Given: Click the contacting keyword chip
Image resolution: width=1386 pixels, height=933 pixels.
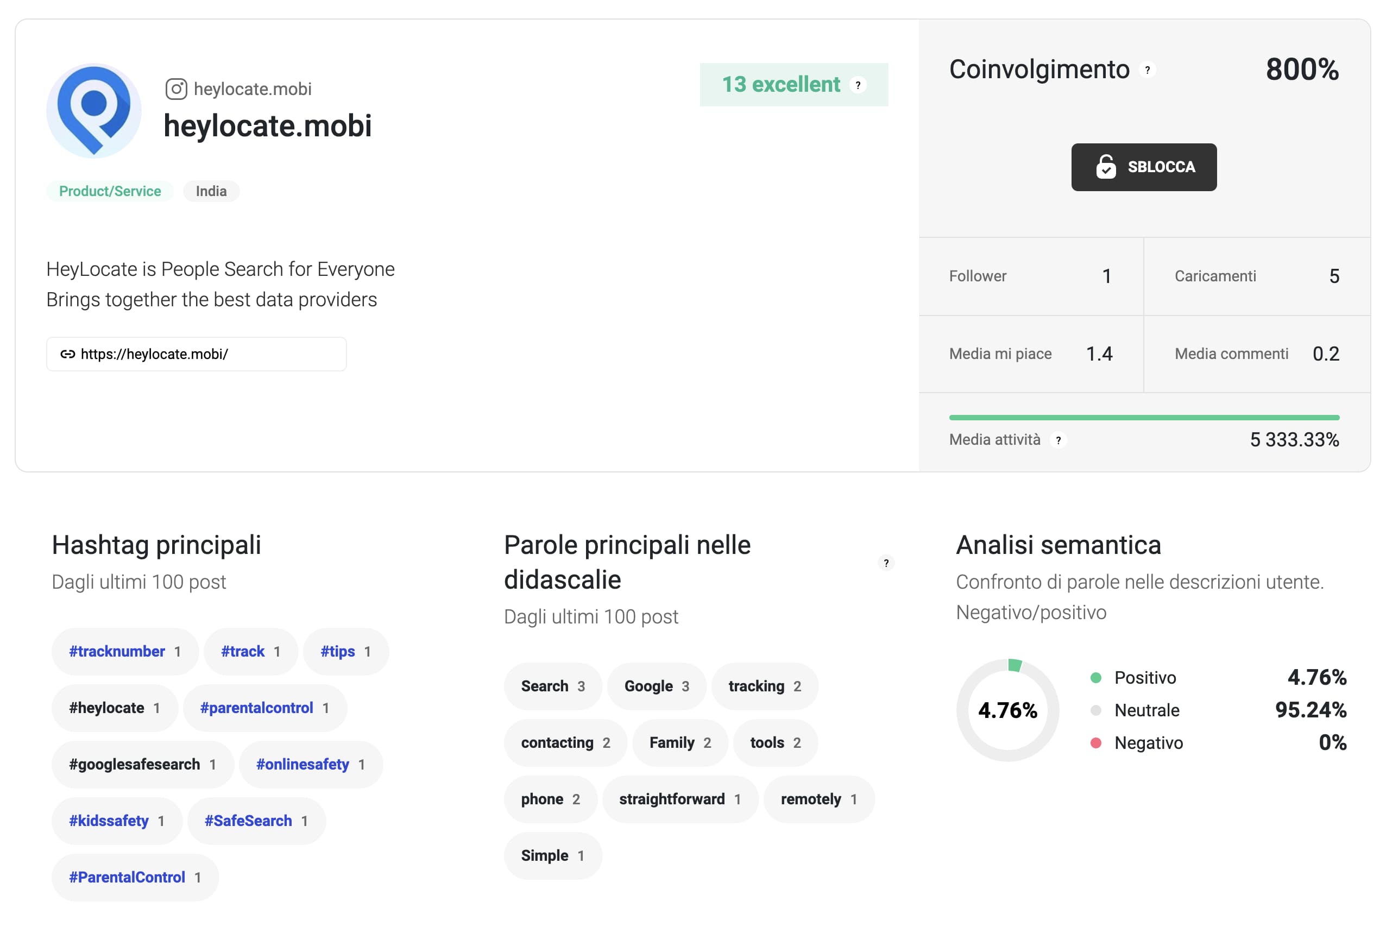Looking at the screenshot, I should (565, 742).
